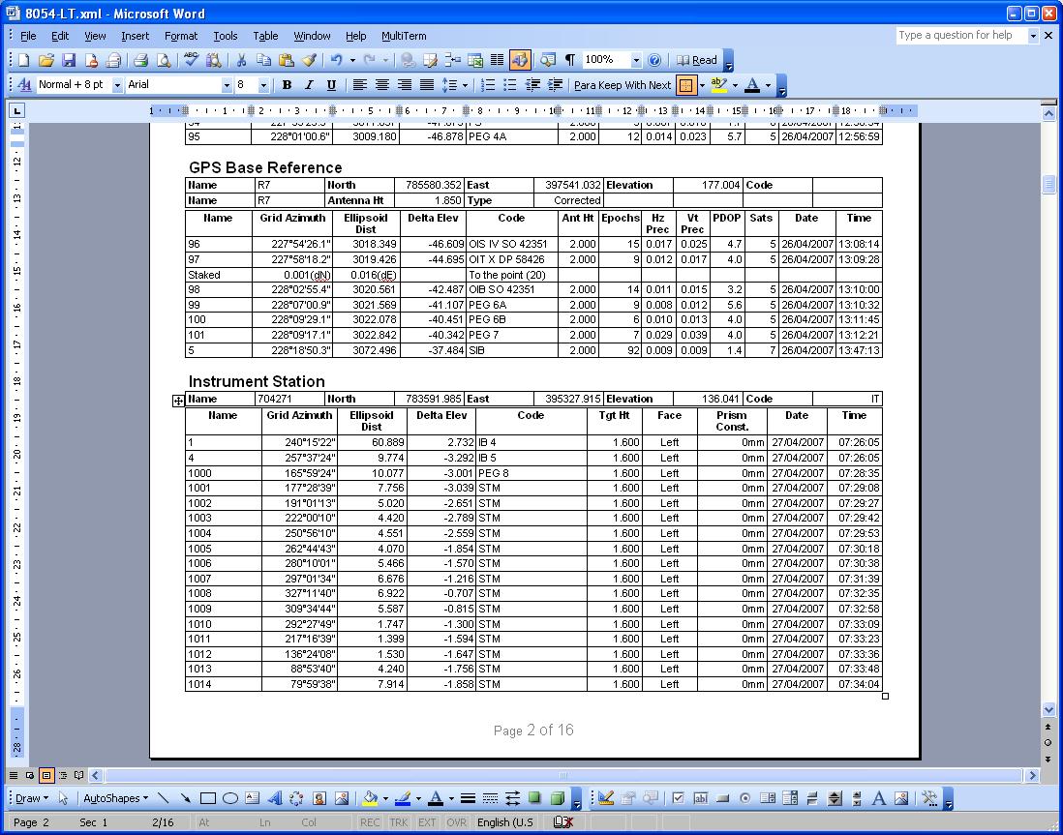Toggle Show/Hide paragraph marks

tap(570, 60)
